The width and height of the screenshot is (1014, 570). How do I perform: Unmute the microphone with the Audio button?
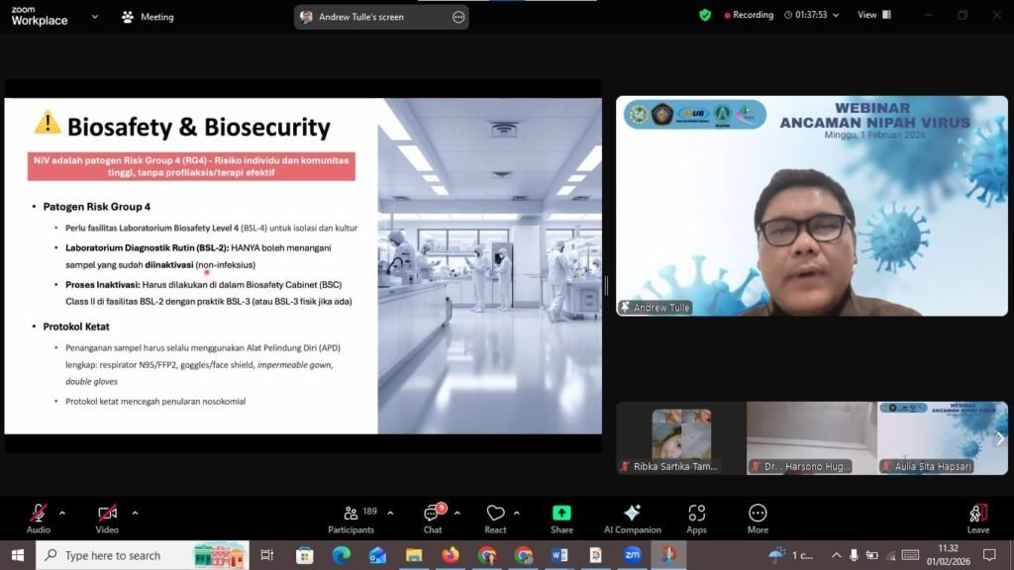click(x=39, y=518)
